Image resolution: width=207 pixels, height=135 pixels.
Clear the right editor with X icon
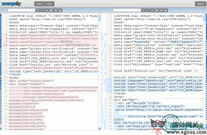coord(157,10)
